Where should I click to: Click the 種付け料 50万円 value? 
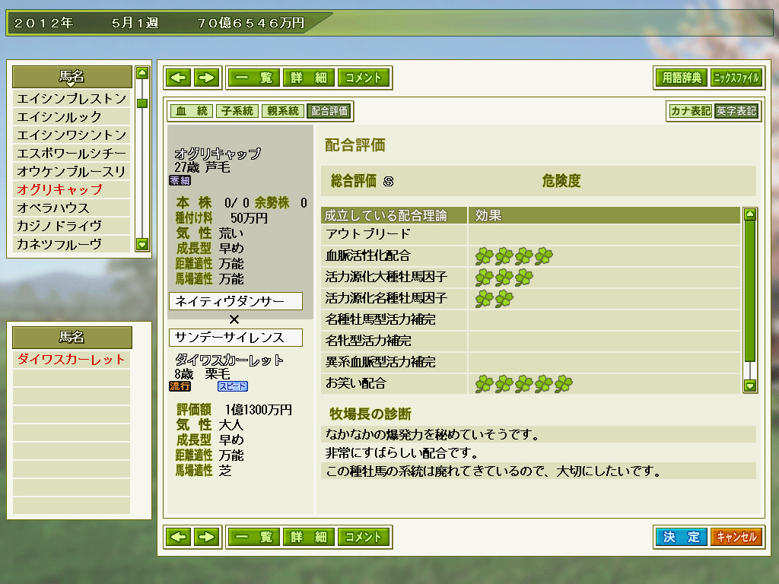[249, 218]
